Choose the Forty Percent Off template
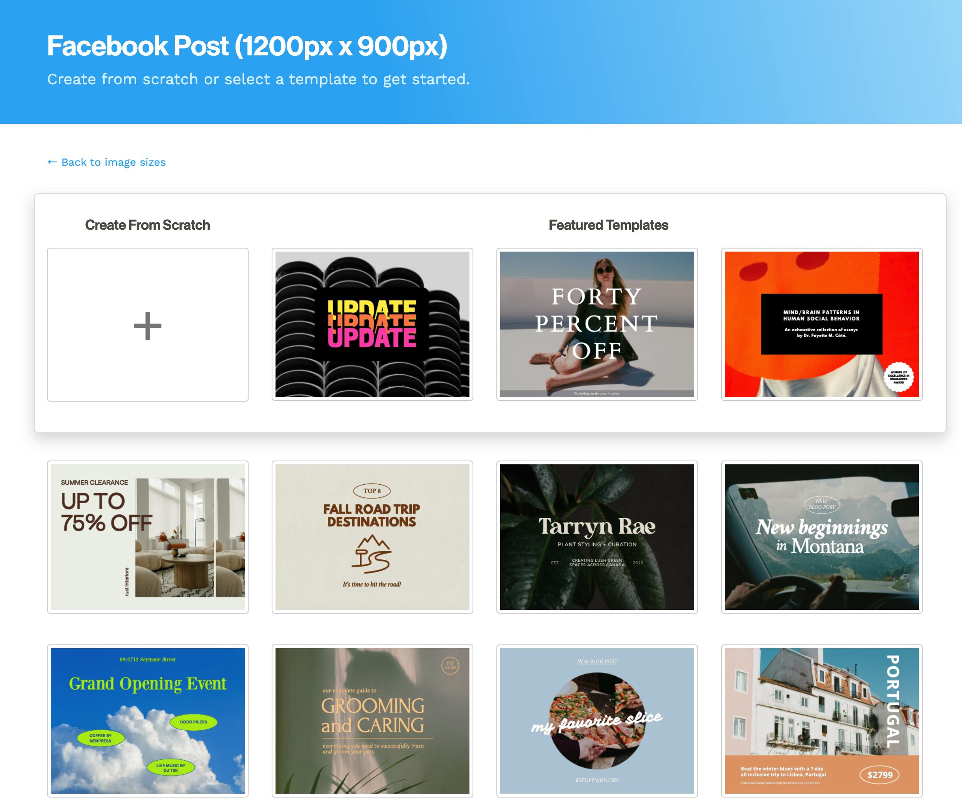962x811 pixels. pyautogui.click(x=596, y=324)
